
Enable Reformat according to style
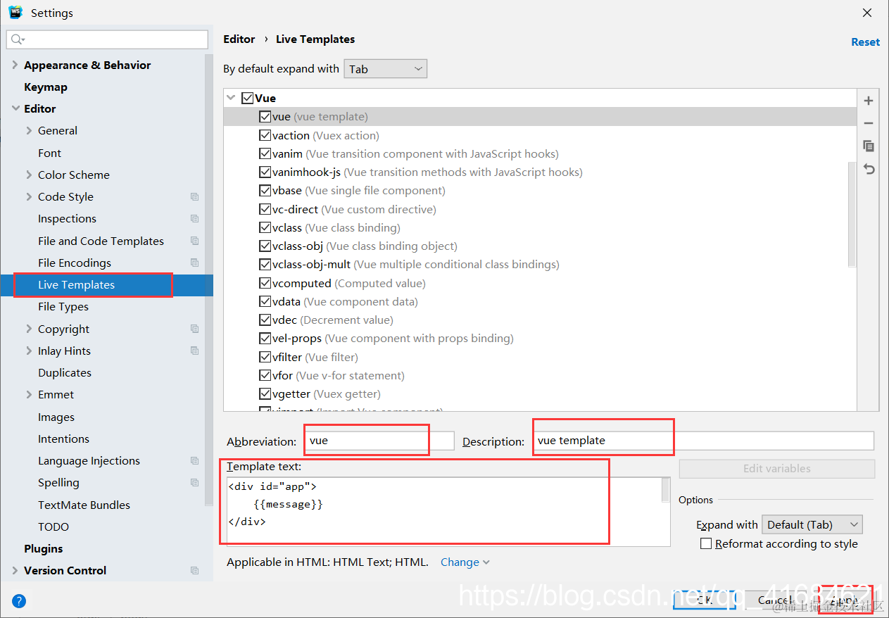pos(706,543)
